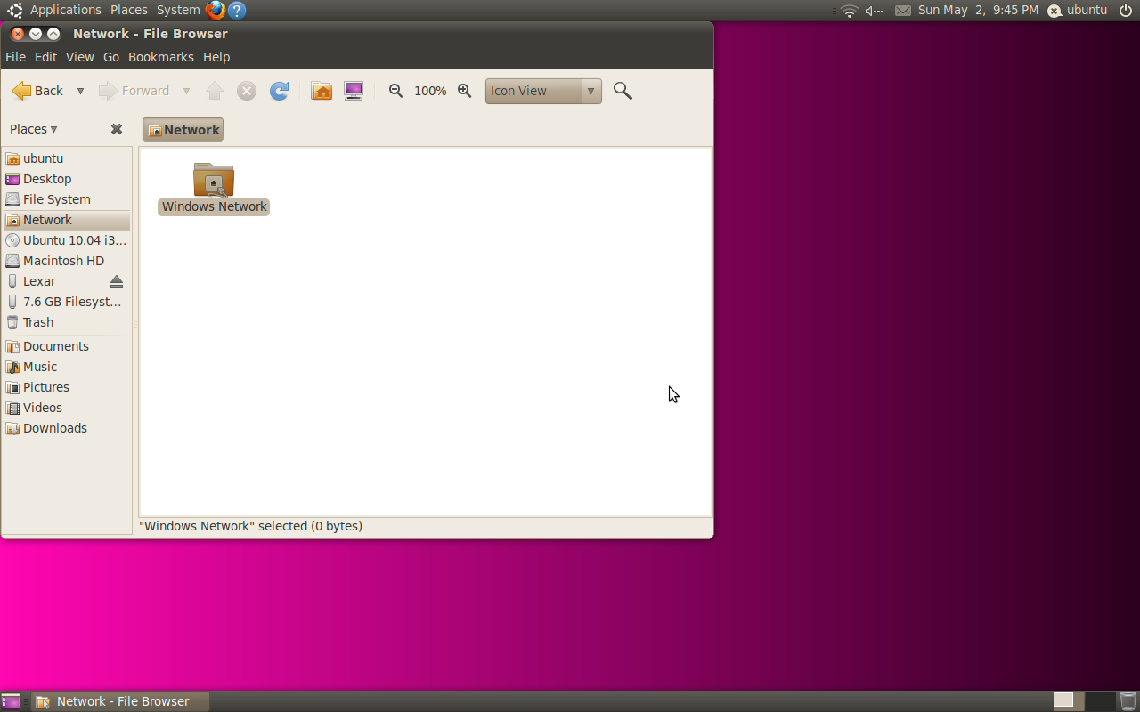
Task: Open the Back history dropdown arrow
Action: click(80, 91)
